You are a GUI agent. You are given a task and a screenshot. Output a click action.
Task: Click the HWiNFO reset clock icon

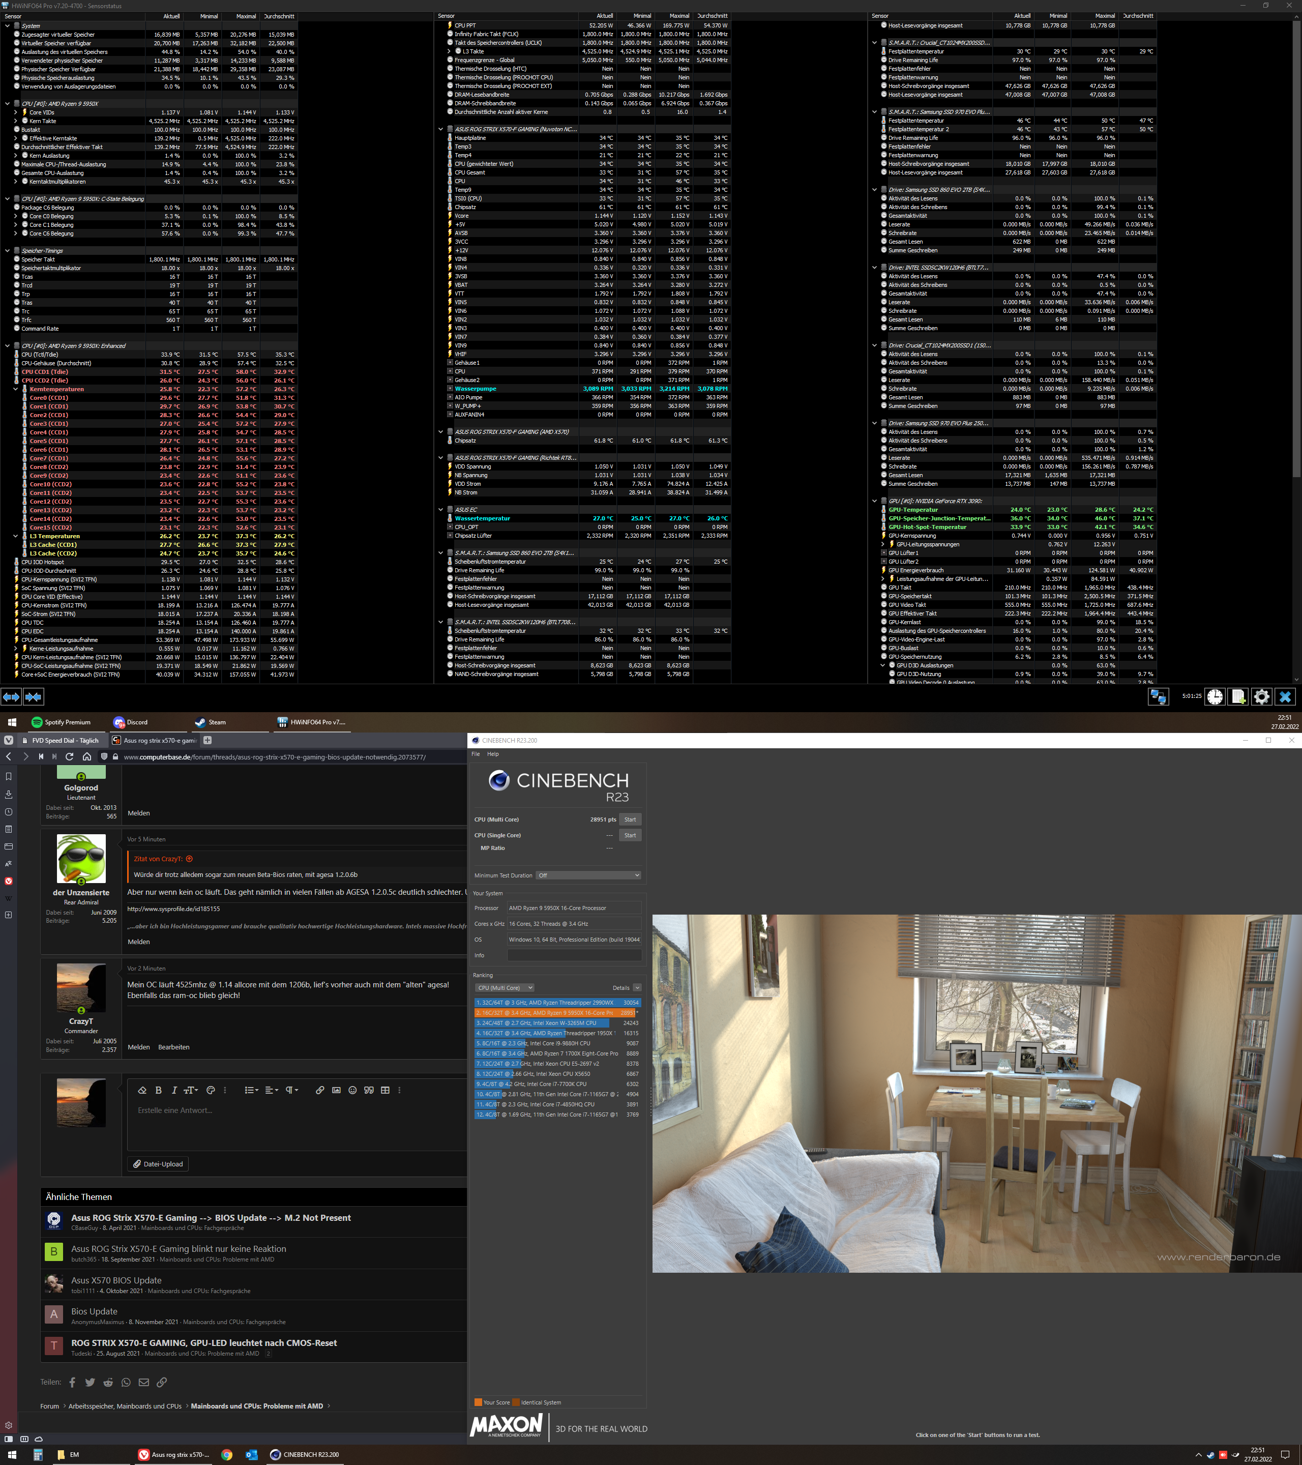click(1215, 697)
